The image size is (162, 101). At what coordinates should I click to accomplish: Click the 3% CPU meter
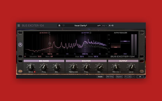140,77
